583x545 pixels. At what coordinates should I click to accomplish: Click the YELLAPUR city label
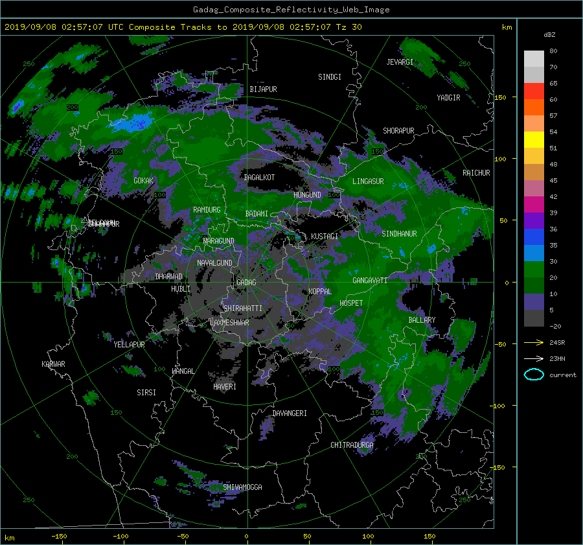(129, 345)
